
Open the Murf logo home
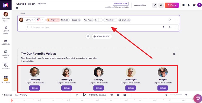(6, 5)
